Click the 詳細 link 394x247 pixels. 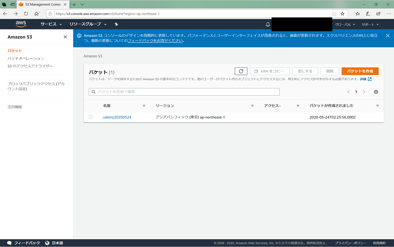click(x=363, y=79)
